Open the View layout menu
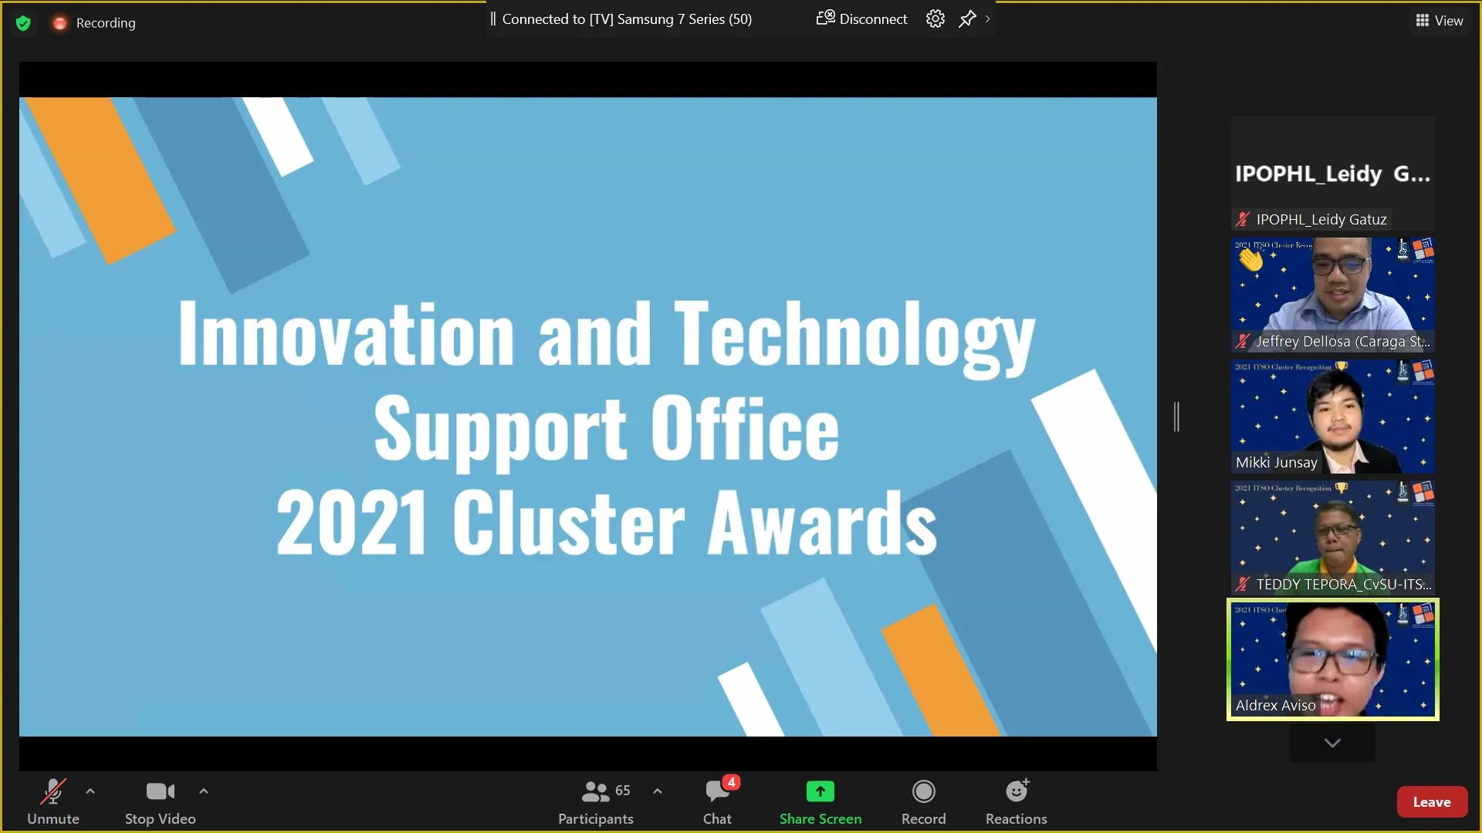The width and height of the screenshot is (1482, 833). (1439, 21)
